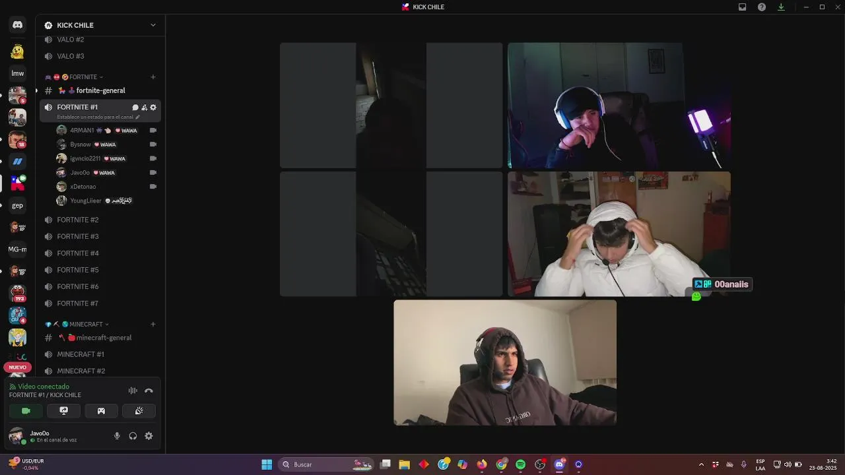Open Spotify from taskbar
The image size is (845, 475).
point(520,464)
